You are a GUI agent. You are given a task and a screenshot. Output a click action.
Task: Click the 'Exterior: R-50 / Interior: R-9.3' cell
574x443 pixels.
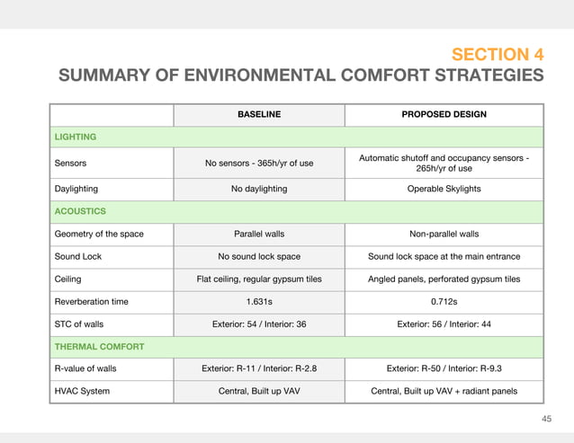pyautogui.click(x=444, y=368)
